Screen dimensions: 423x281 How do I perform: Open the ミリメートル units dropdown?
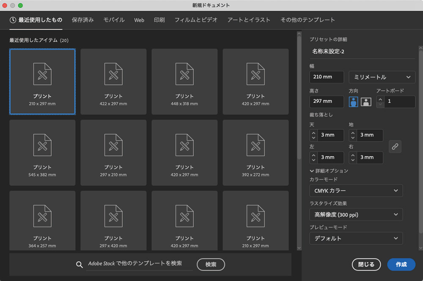pos(382,77)
